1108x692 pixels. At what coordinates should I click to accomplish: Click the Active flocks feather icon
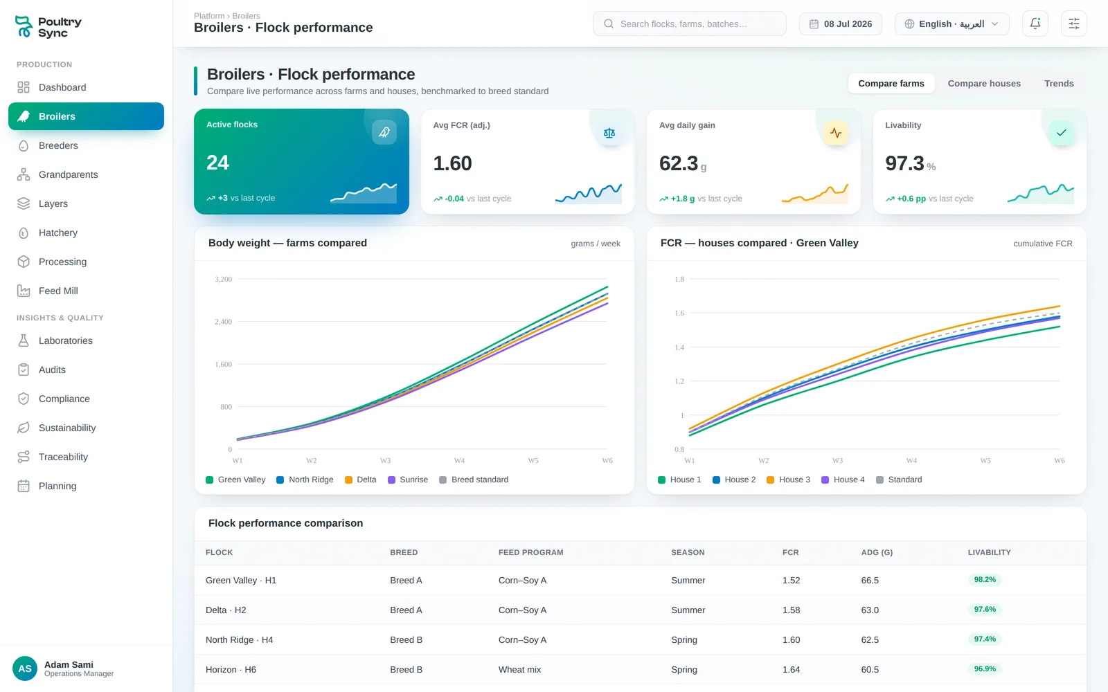(384, 132)
